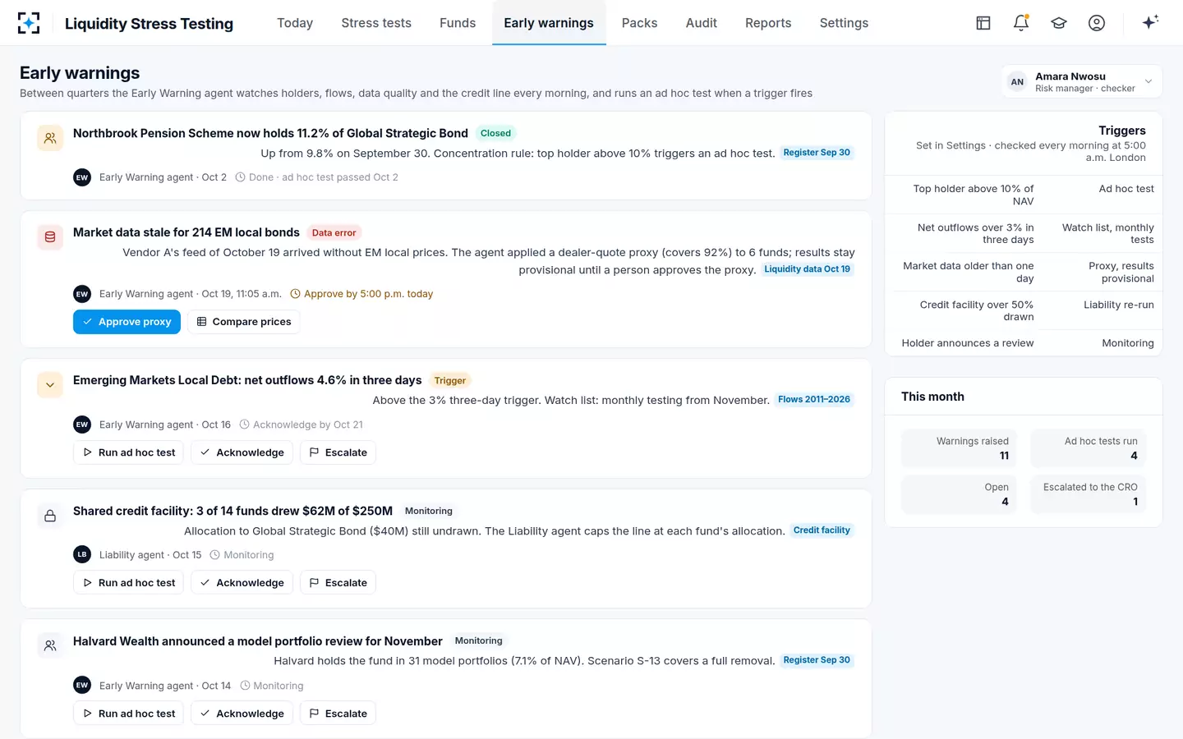Escalate the Halvard Wealth review warning
Viewport: 1183px width, 739px height.
pos(338,714)
